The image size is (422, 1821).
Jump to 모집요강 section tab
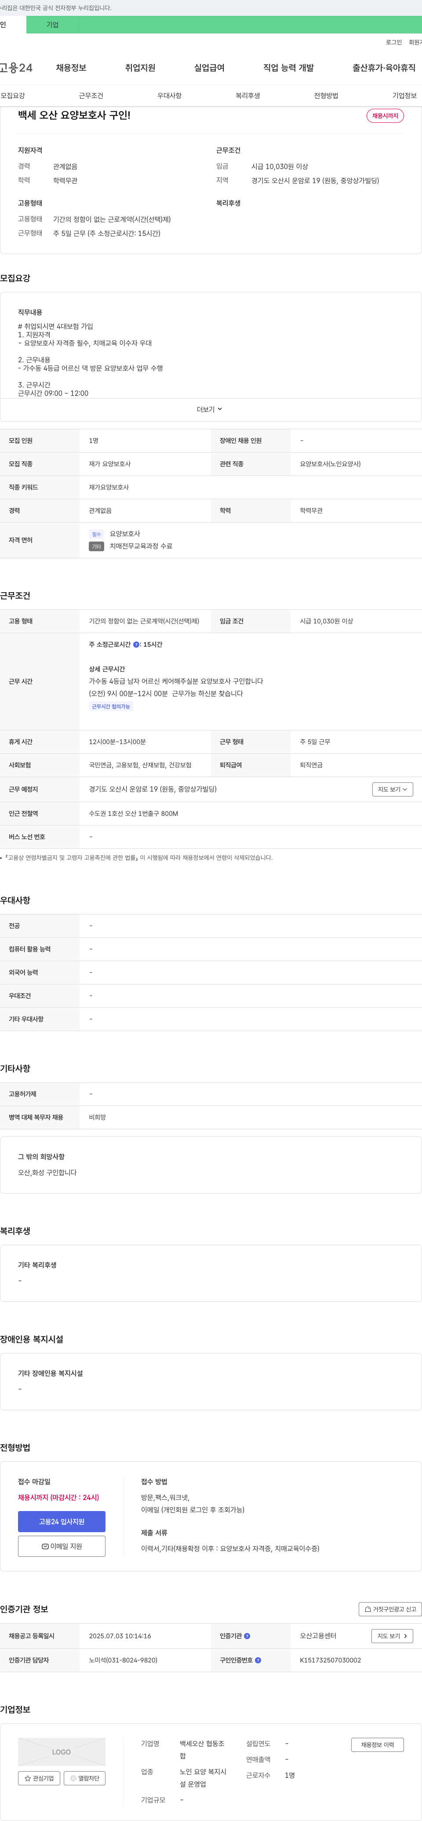(x=13, y=96)
